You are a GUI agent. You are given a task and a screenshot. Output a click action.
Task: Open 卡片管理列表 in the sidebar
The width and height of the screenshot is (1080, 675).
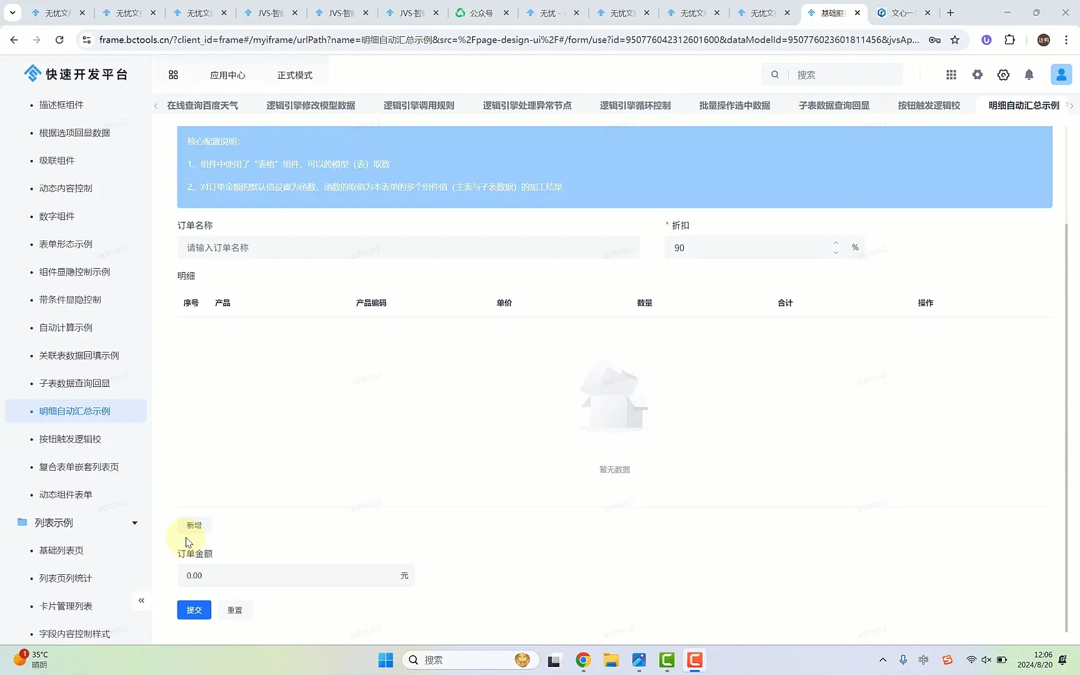(x=66, y=606)
